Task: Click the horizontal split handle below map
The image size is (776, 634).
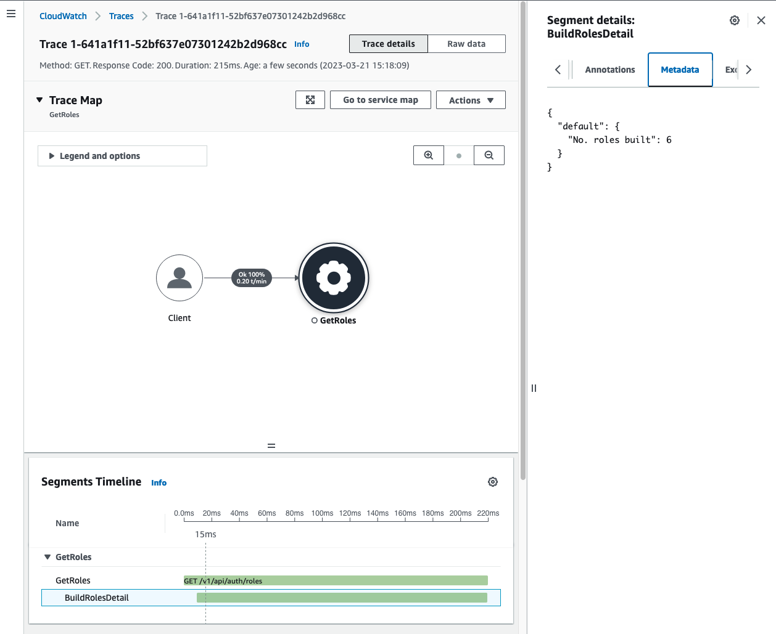Action: click(271, 445)
